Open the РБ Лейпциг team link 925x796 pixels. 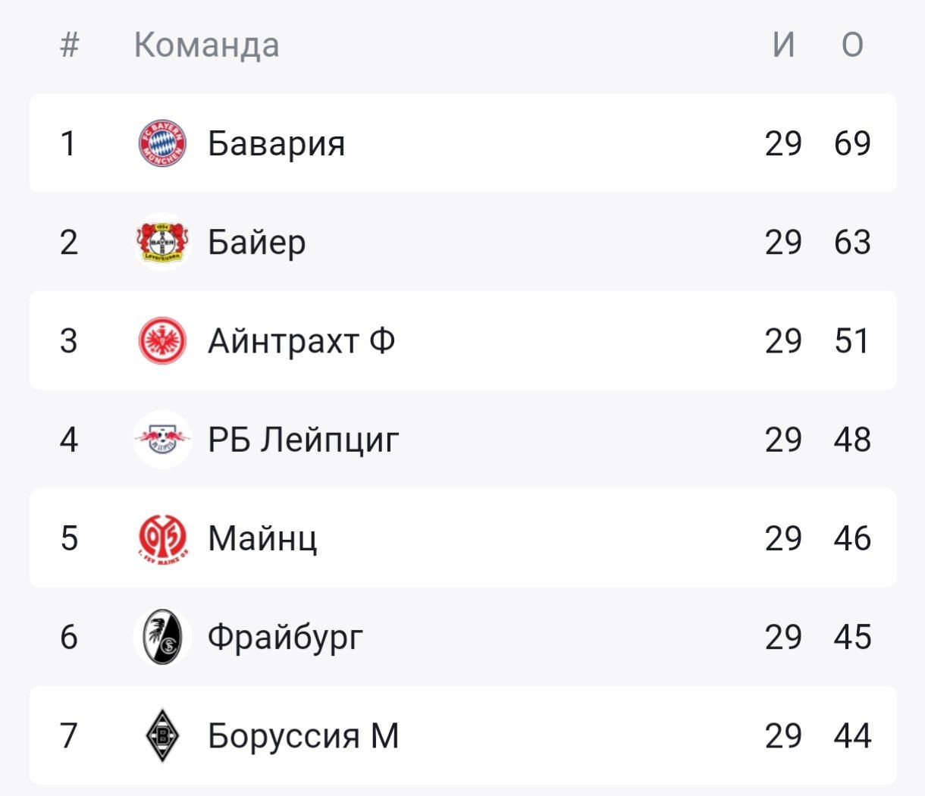pos(303,439)
